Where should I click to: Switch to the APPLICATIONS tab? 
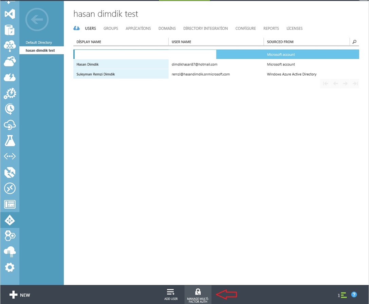138,28
